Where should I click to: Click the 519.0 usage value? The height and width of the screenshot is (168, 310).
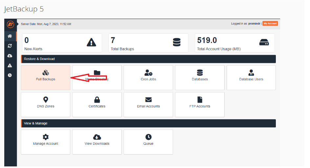coord(207,40)
